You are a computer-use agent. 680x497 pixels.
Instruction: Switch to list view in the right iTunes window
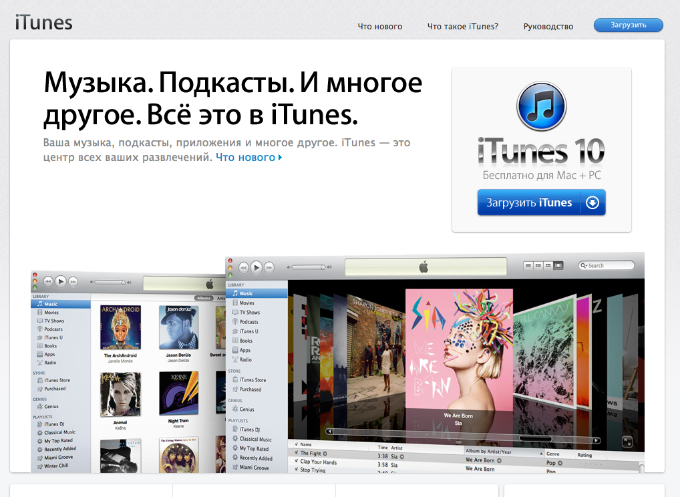[x=528, y=265]
